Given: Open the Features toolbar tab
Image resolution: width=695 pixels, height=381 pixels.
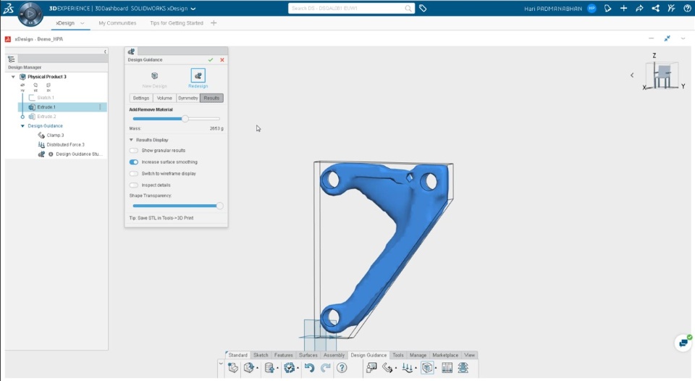Looking at the screenshot, I should tap(284, 355).
